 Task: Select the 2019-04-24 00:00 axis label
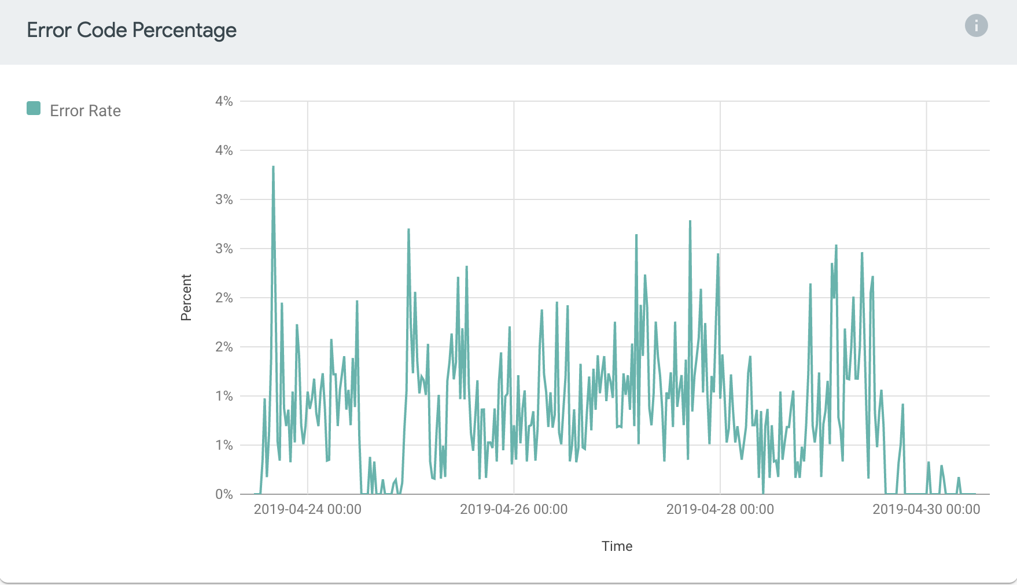click(x=307, y=509)
